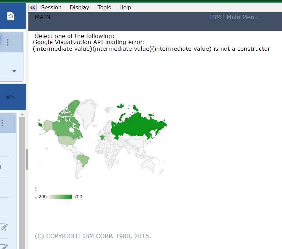The width and height of the screenshot is (282, 249).
Task: Open the three-dot menu in the lower list panel
Action: pyautogui.click(x=2, y=123)
